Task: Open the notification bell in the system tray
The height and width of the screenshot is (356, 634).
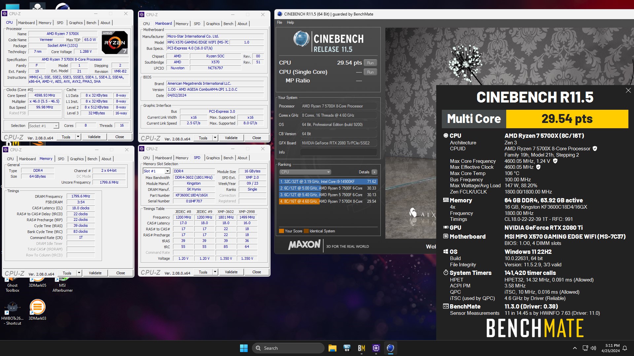Action: point(625,348)
